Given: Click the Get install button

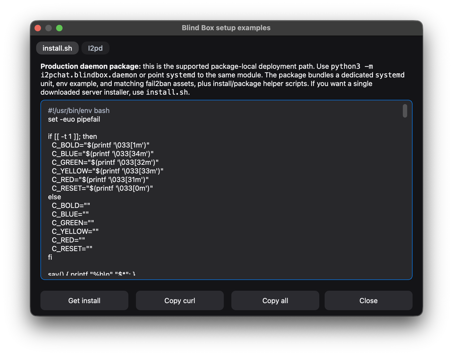Looking at the screenshot, I should (84, 300).
